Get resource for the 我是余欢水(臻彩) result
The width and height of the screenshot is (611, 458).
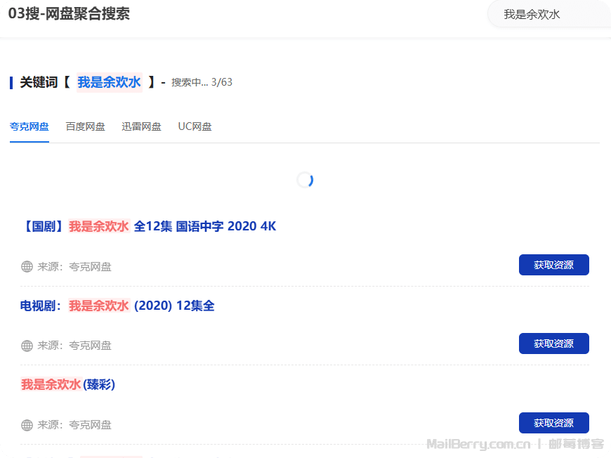pyautogui.click(x=553, y=423)
